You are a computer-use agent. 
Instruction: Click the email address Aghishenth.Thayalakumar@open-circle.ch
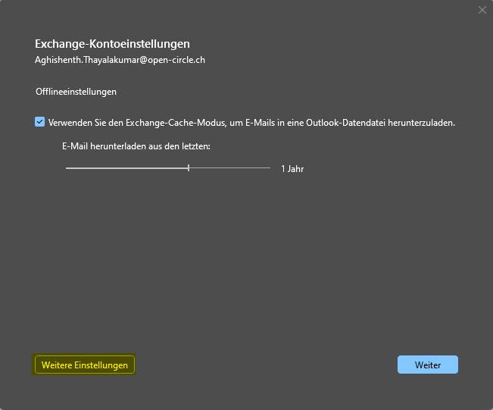pyautogui.click(x=120, y=60)
